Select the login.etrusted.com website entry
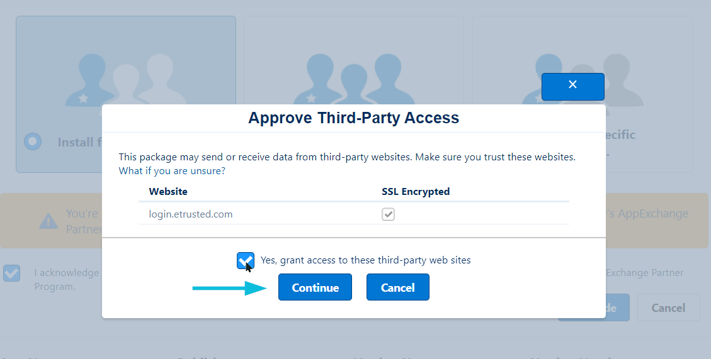 [190, 214]
